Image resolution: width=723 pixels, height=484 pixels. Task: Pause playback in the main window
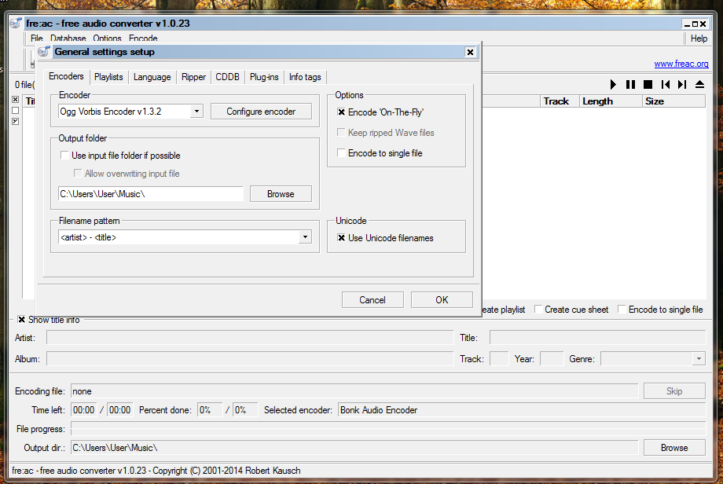[630, 84]
